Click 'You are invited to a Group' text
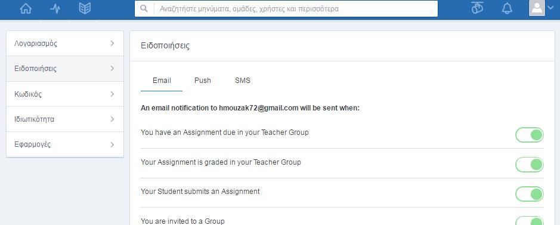This screenshot has height=225, width=560. click(182, 221)
